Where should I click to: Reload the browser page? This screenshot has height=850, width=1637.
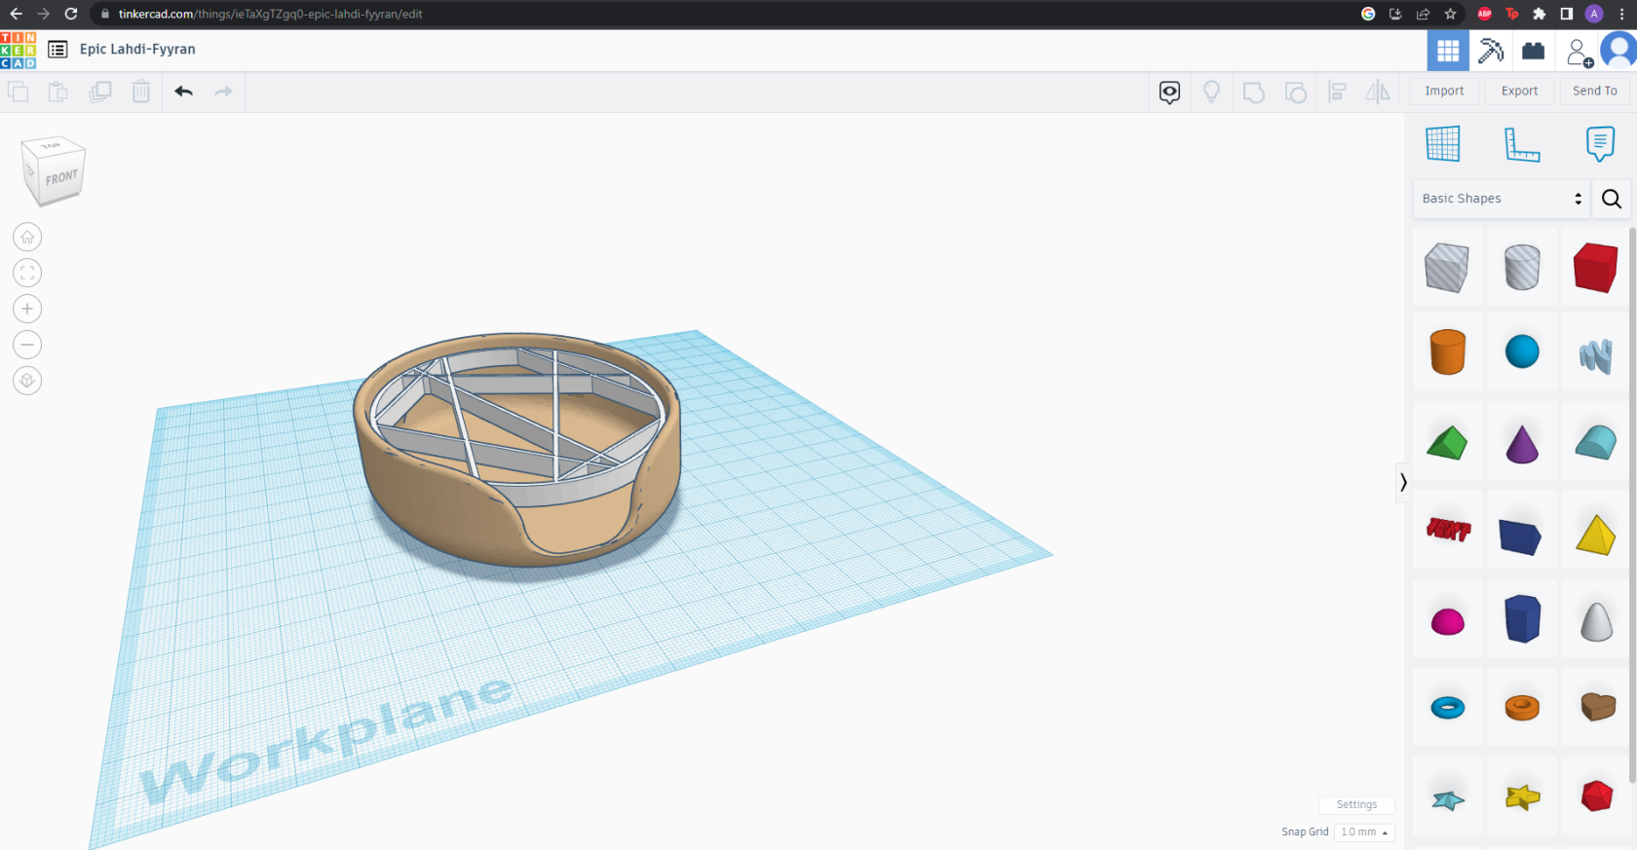point(71,14)
